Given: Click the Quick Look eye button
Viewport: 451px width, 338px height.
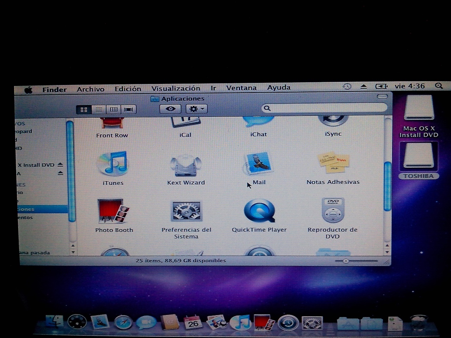Looking at the screenshot, I should (171, 109).
